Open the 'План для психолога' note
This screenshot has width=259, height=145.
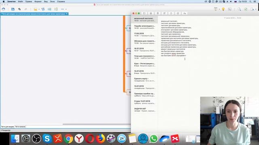click(144, 57)
